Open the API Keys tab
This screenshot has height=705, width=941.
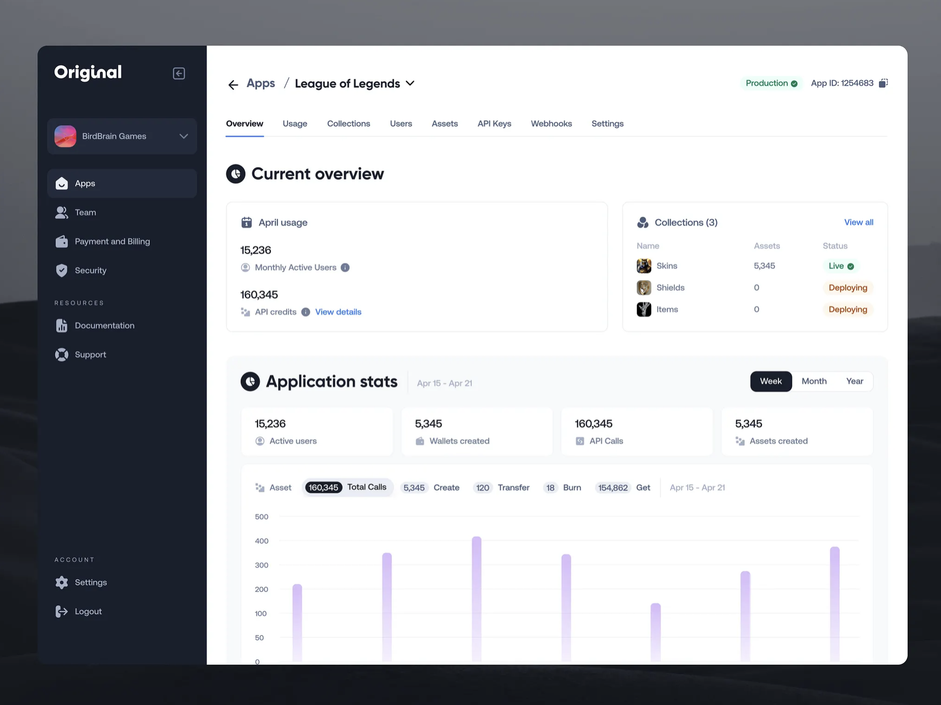coord(494,124)
